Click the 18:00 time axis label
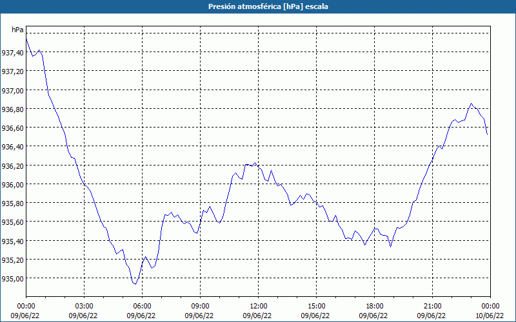This screenshot has width=516, height=322. [x=375, y=307]
